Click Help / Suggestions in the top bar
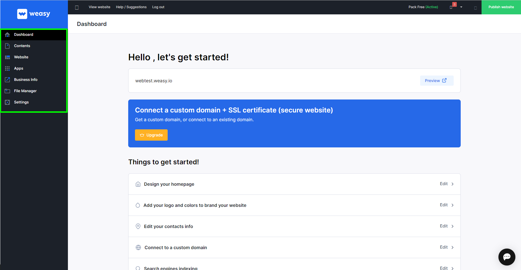This screenshot has height=270, width=521. point(131,7)
